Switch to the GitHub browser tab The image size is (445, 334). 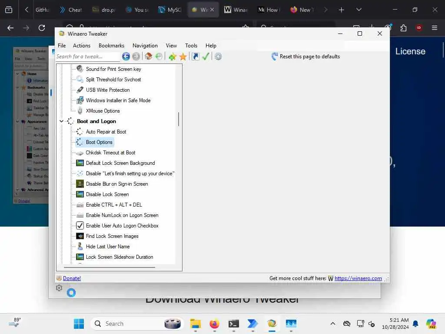pyautogui.click(x=41, y=10)
